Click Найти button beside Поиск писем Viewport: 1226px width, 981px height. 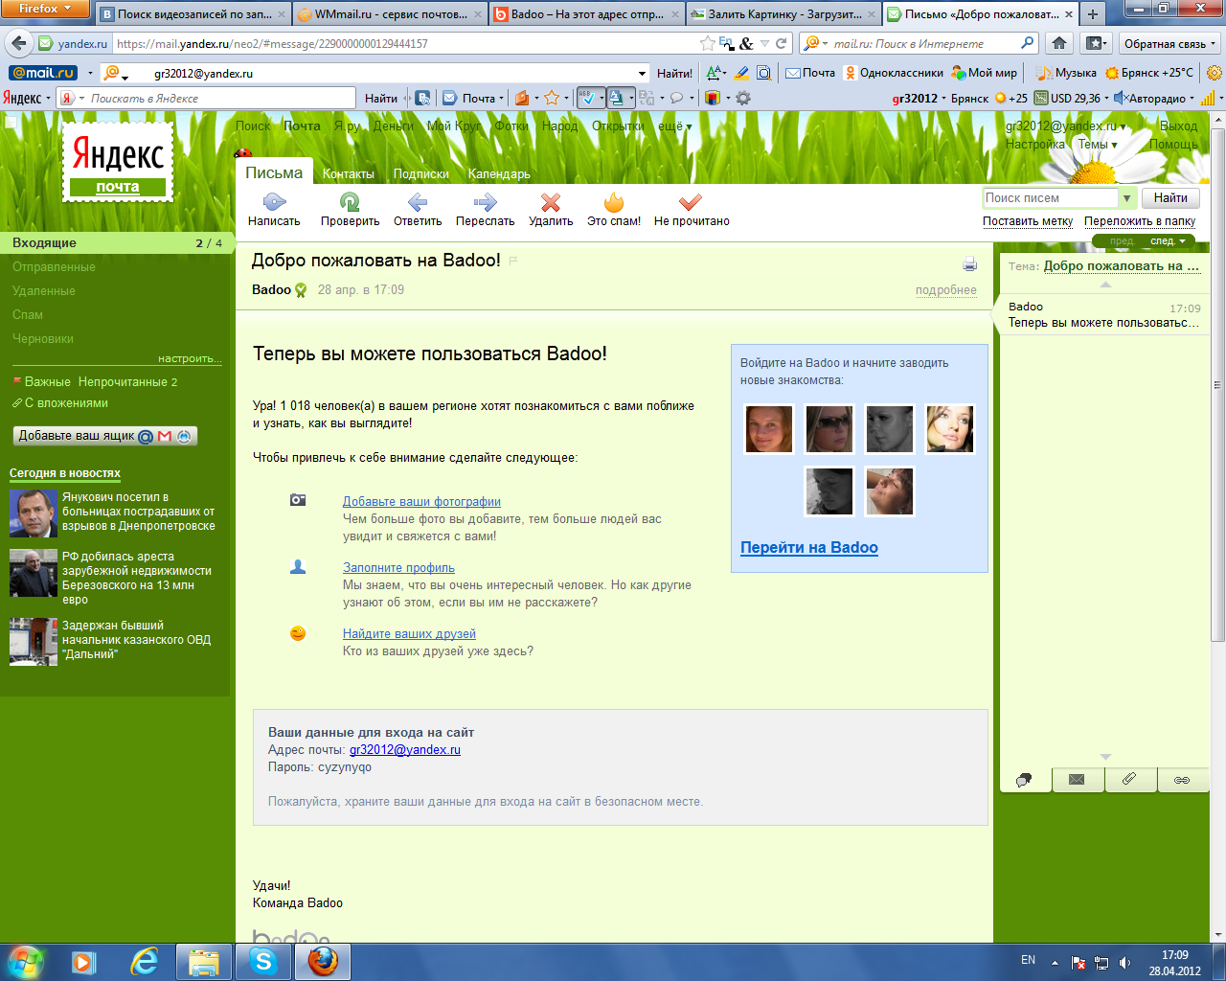pos(1170,198)
